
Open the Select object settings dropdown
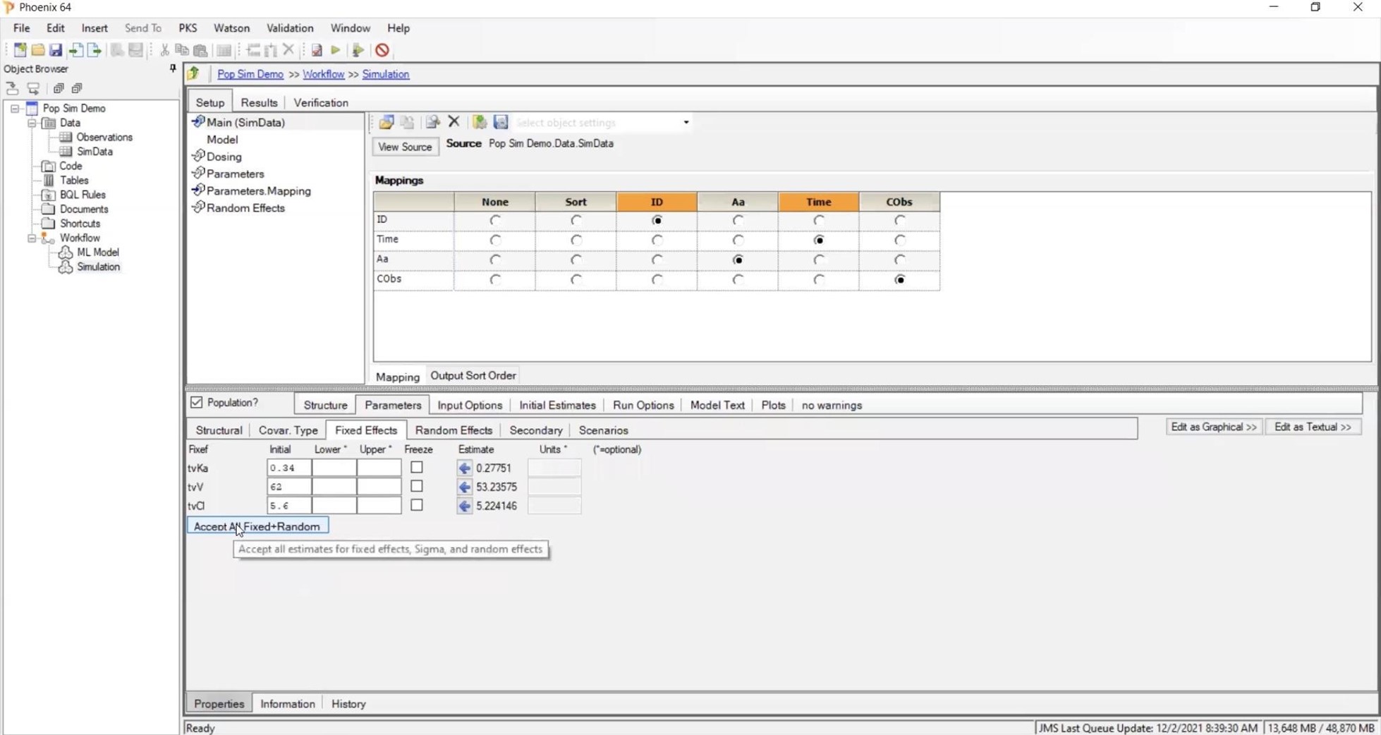[685, 122]
